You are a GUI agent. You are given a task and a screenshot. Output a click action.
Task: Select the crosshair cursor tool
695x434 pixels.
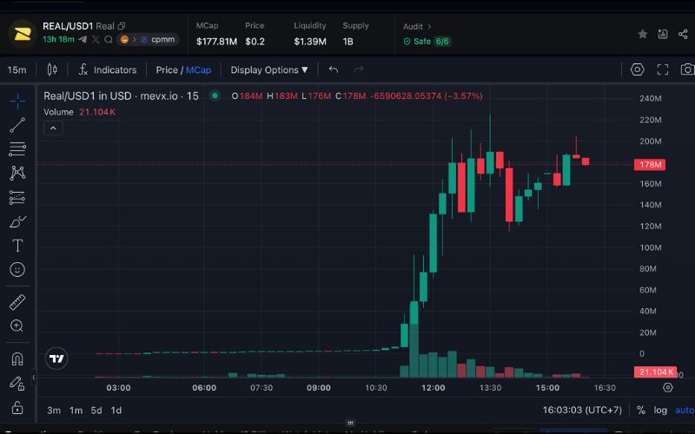17,101
